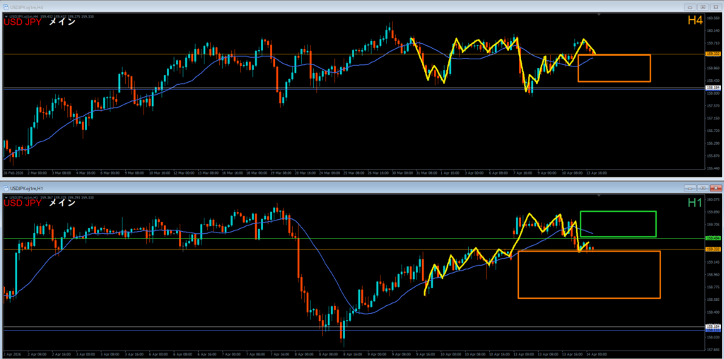Click the H4 chart window icon
This screenshot has height=359, width=724.
(x=6, y=7)
